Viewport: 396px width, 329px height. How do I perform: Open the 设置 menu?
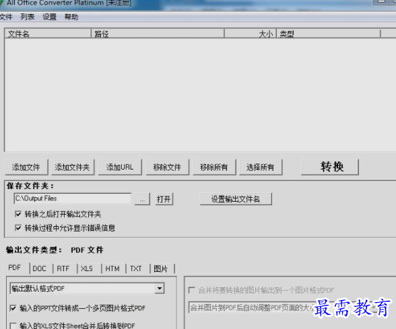click(49, 17)
